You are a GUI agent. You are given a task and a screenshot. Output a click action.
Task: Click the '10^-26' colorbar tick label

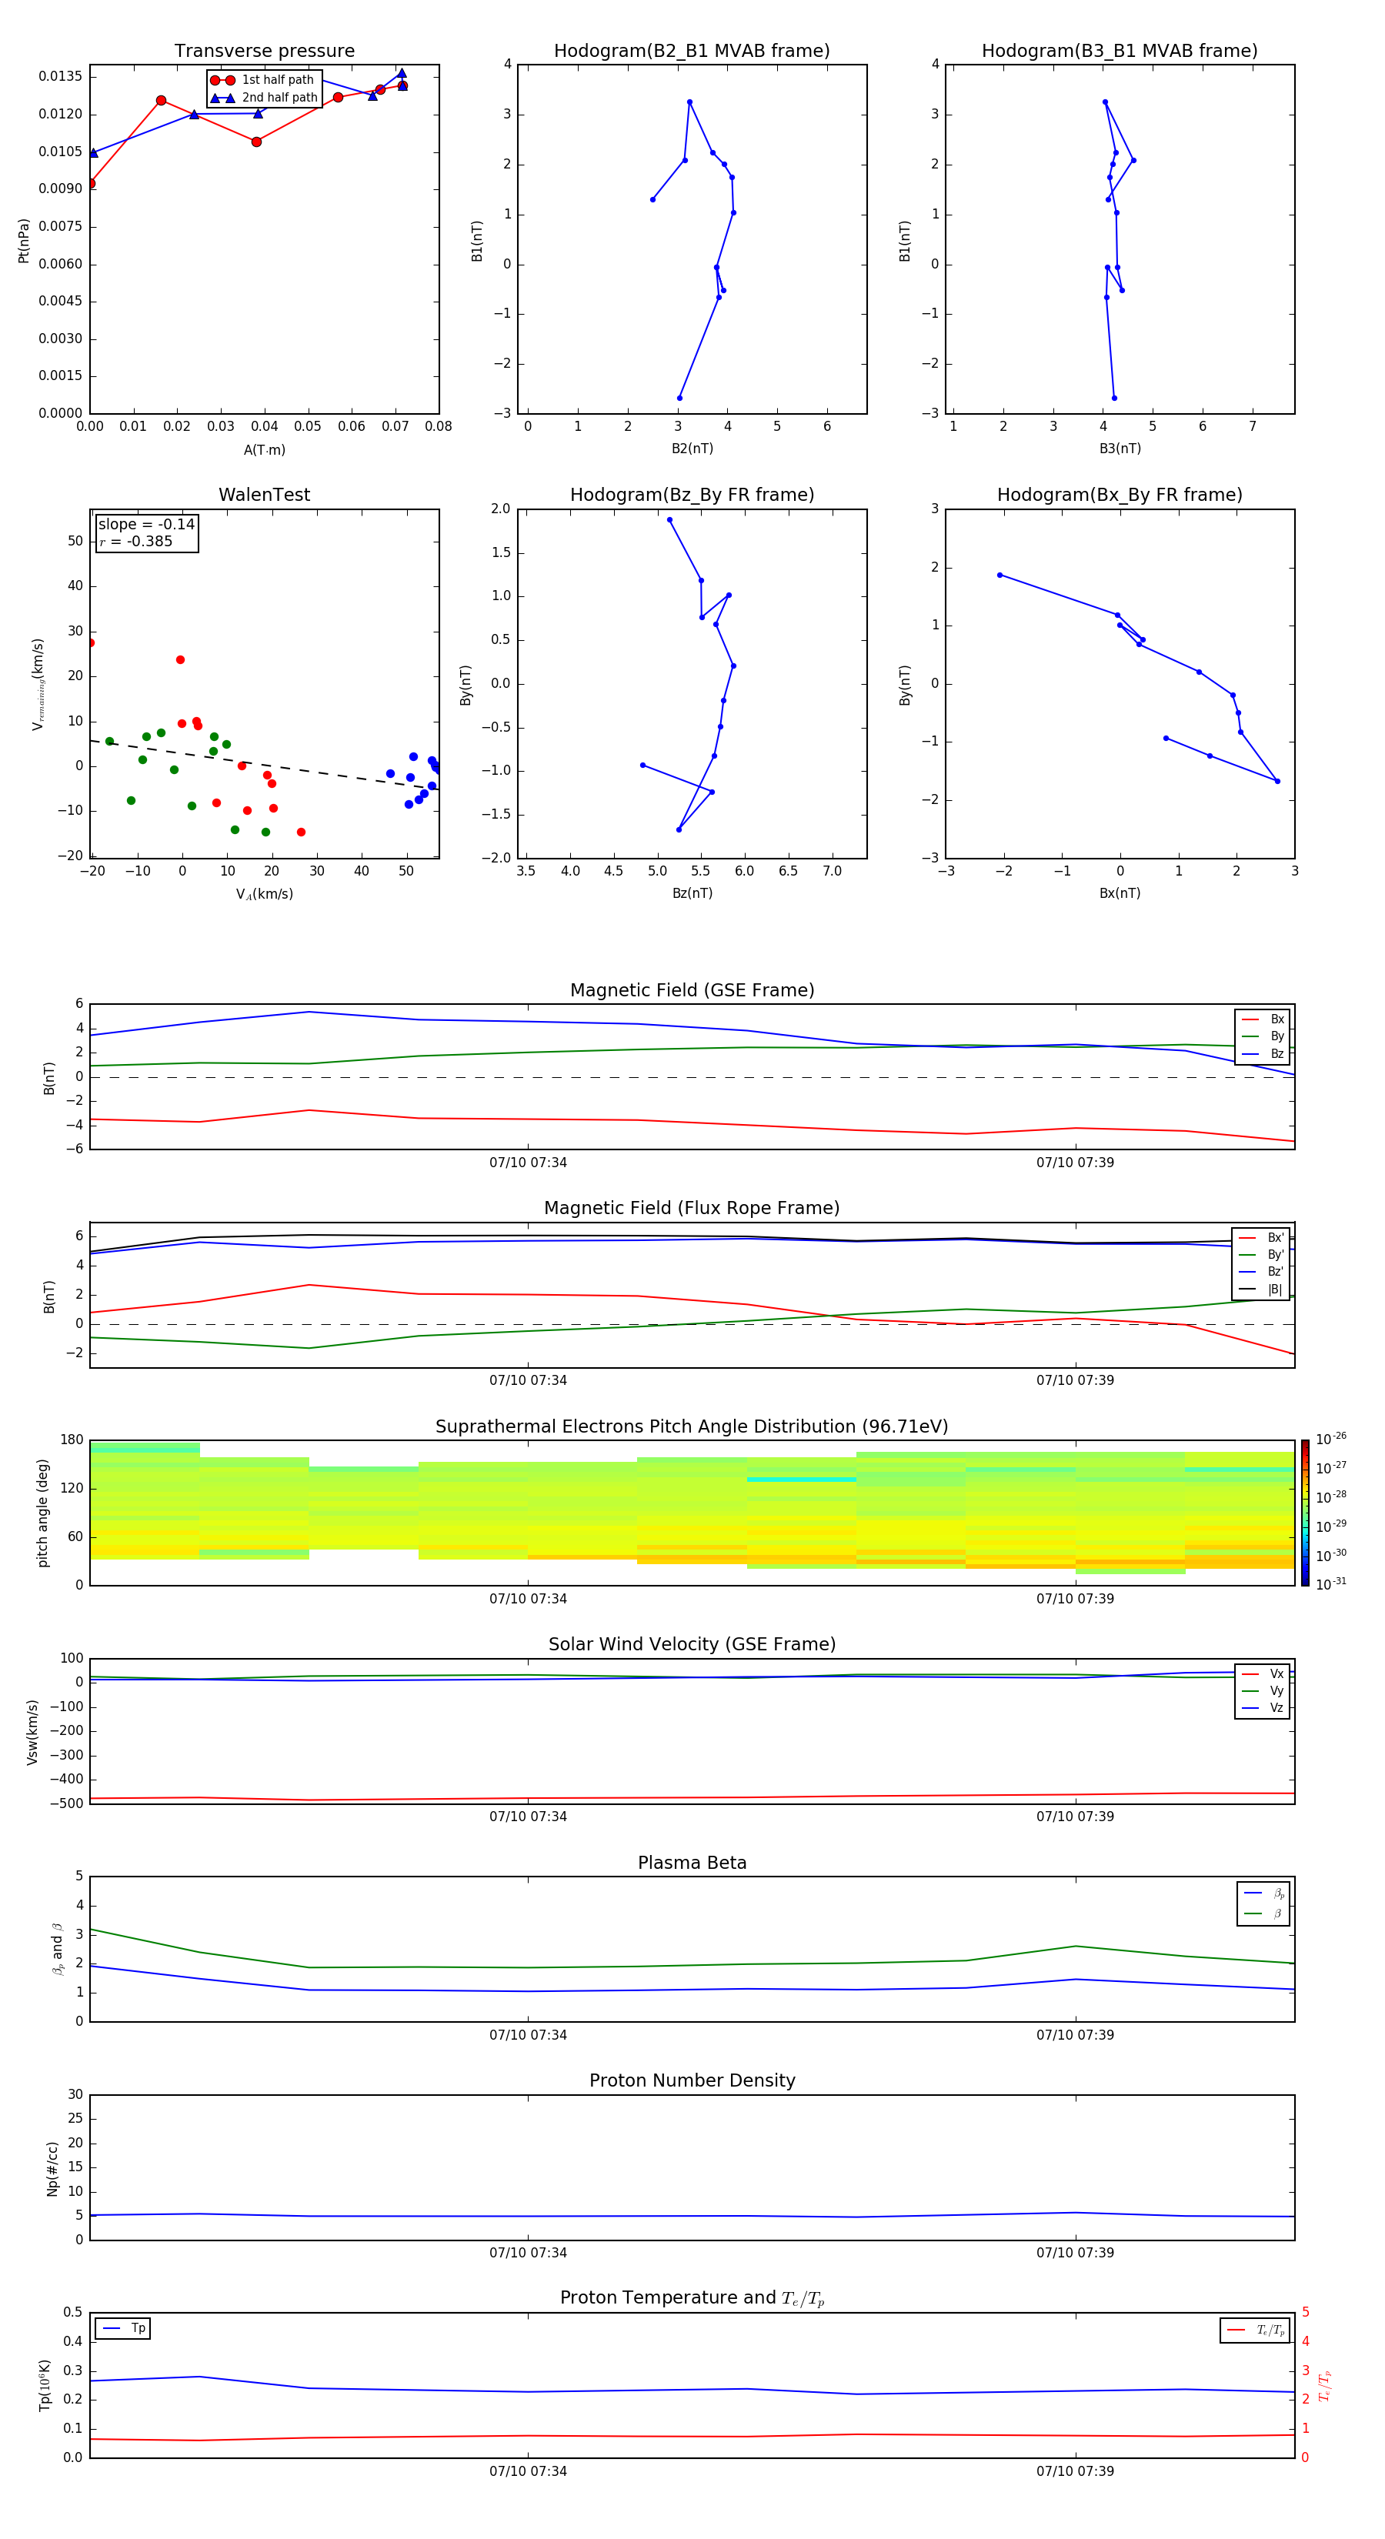point(1331,1439)
